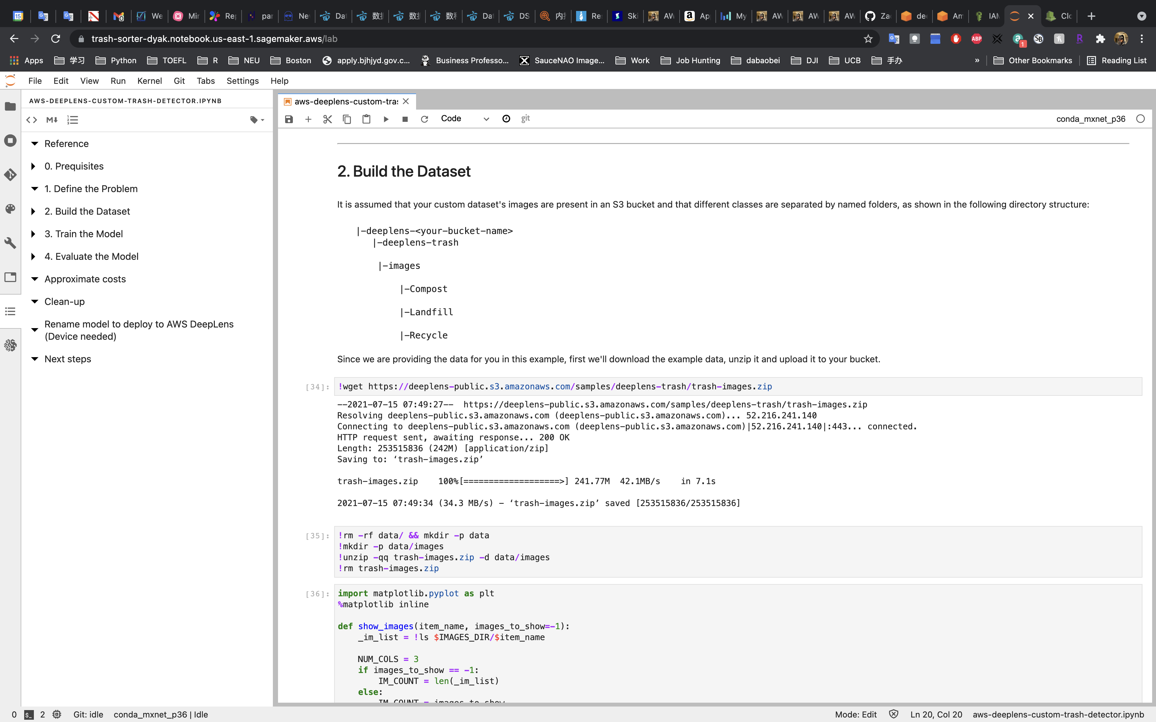
Task: Save the notebook with the toolbar disk icon
Action: tap(289, 119)
